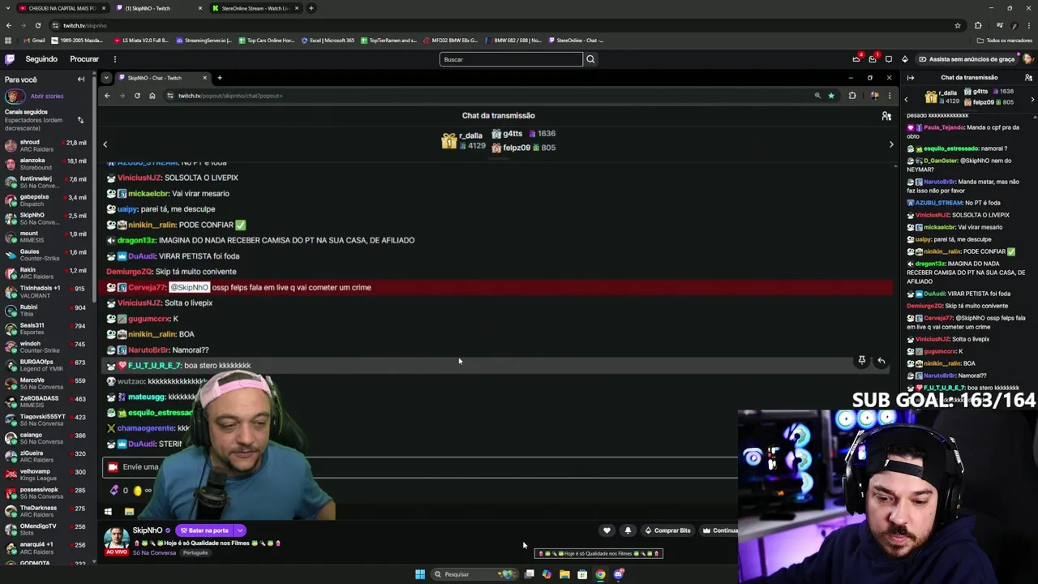
Task: Open the whispers speech bubble icon
Action: [889, 58]
